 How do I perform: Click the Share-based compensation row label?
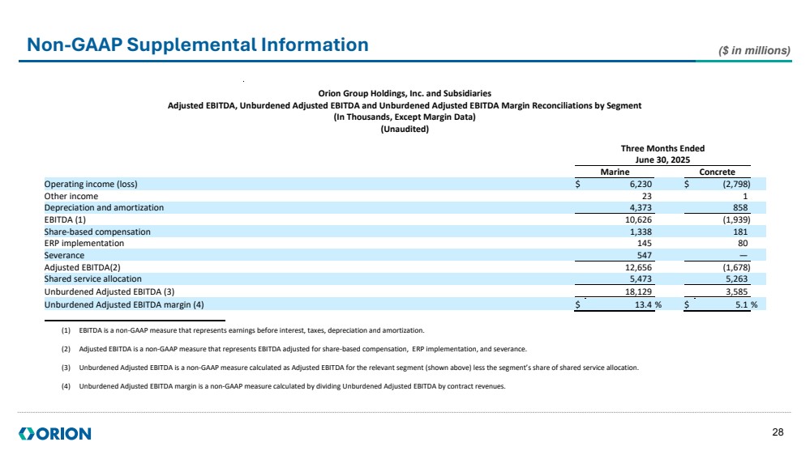click(96, 232)
